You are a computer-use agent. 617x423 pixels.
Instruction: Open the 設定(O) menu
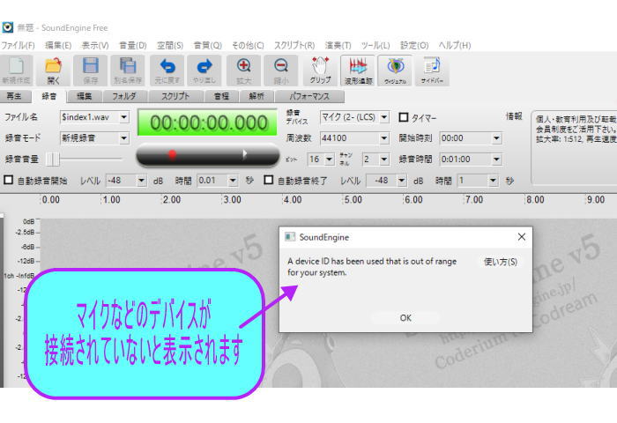tap(414, 45)
